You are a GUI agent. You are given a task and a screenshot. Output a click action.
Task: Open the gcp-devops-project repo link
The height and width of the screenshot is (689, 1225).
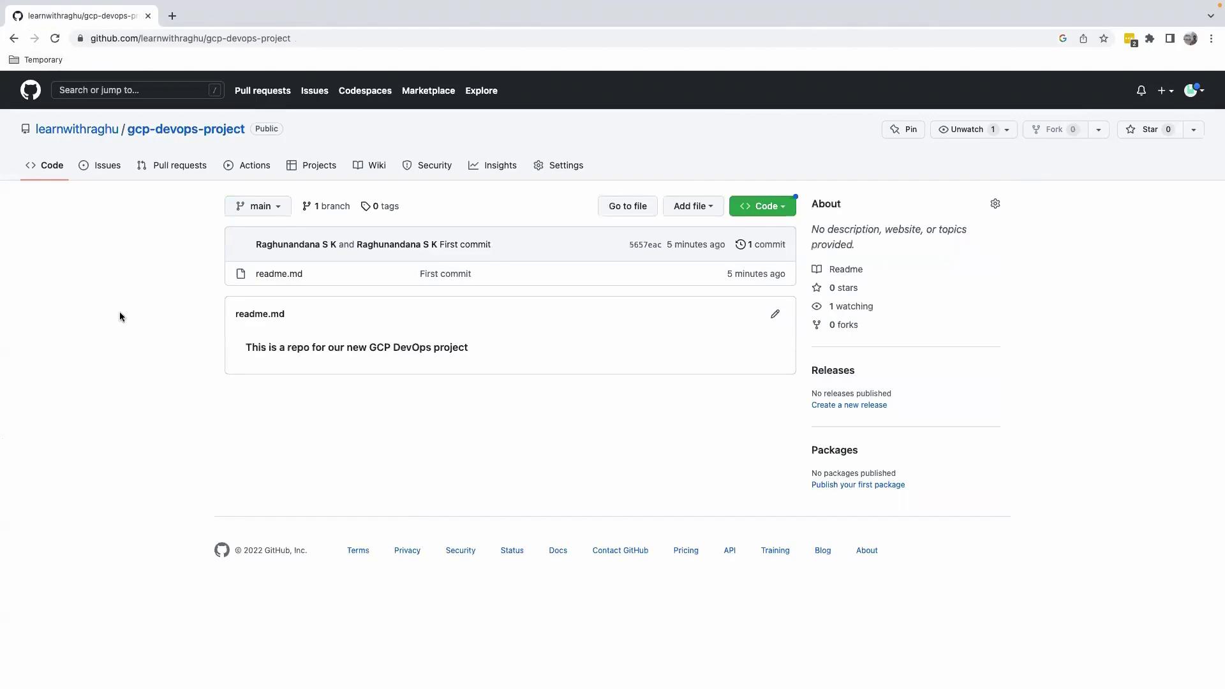(186, 129)
